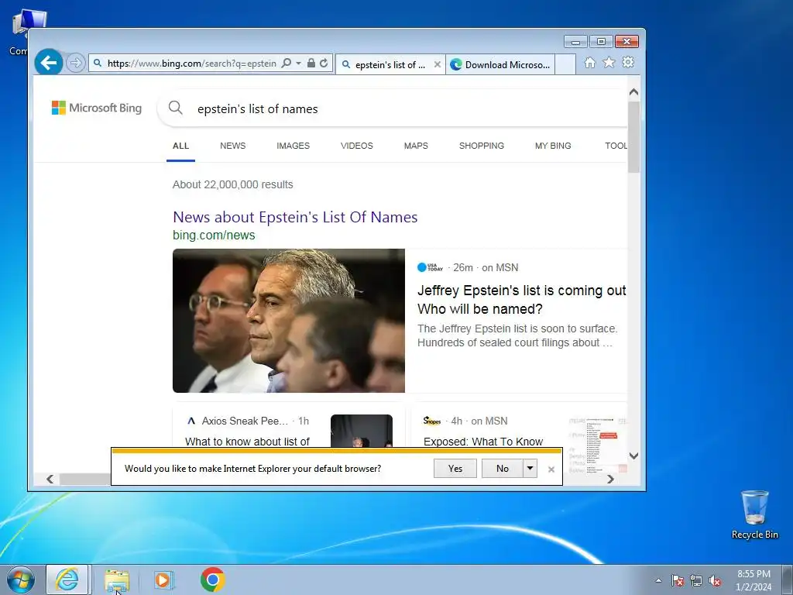The width and height of the screenshot is (793, 595).
Task: Click the bing.com/news green URL
Action: coord(214,236)
